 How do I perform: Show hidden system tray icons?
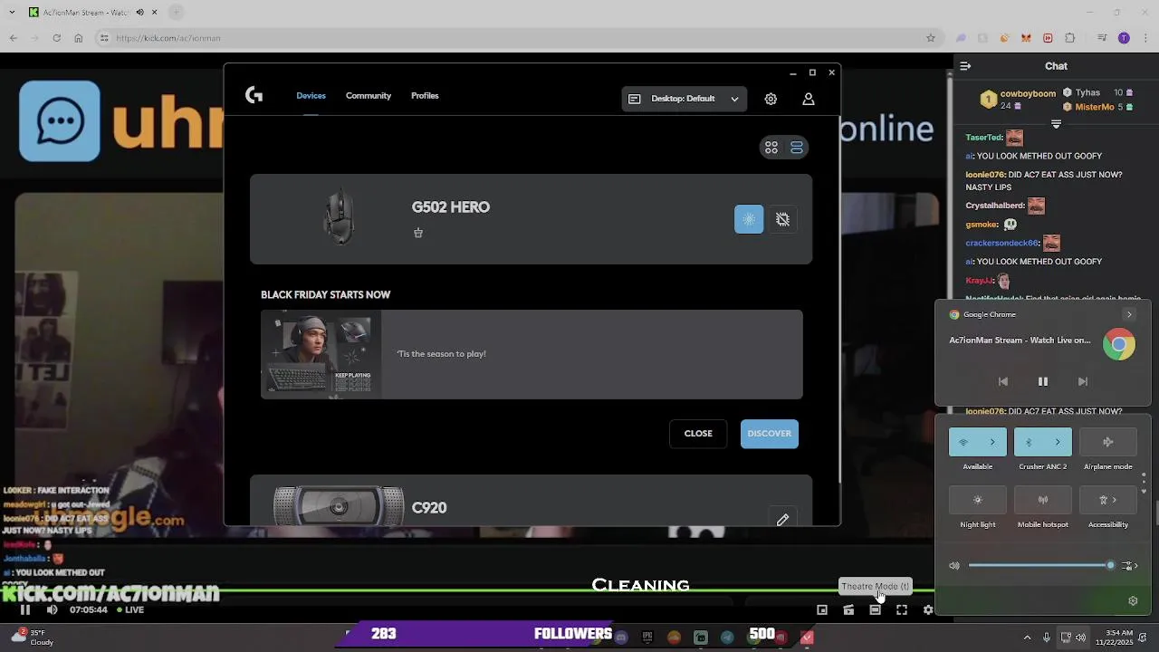(1027, 638)
